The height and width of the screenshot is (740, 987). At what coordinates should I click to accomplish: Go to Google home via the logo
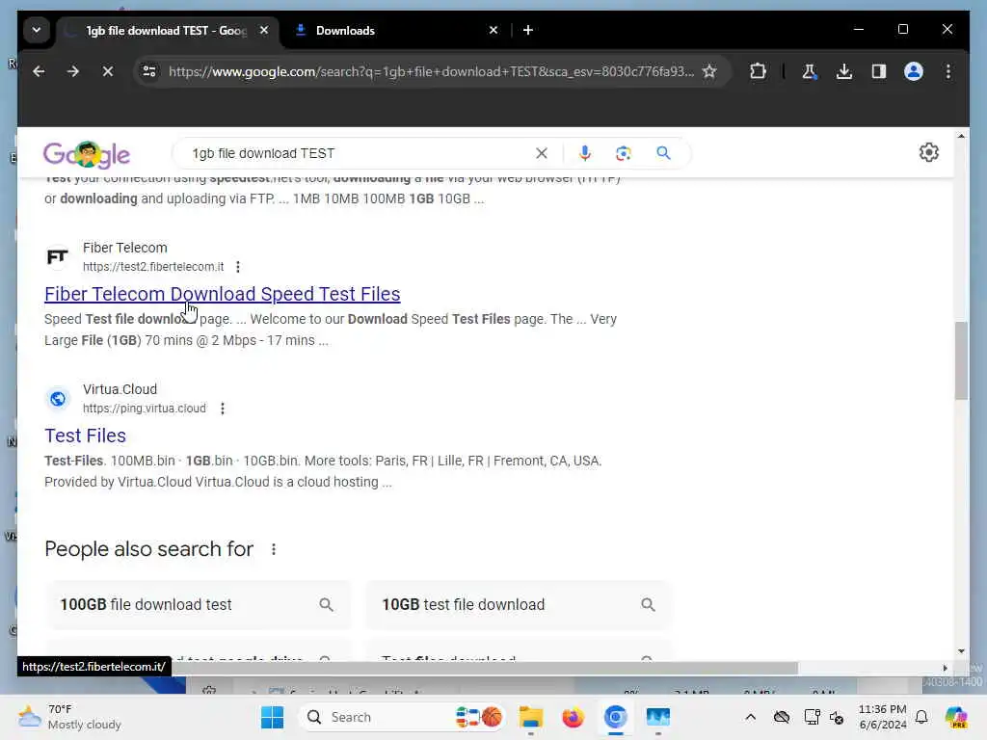point(86,154)
